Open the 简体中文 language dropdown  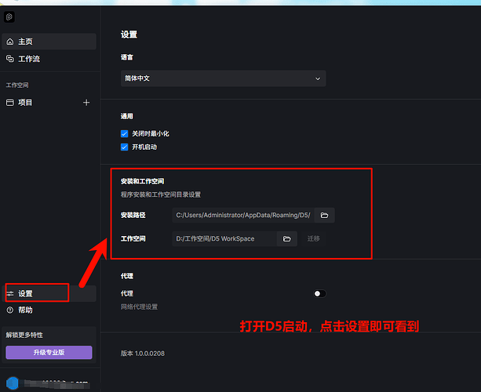223,78
